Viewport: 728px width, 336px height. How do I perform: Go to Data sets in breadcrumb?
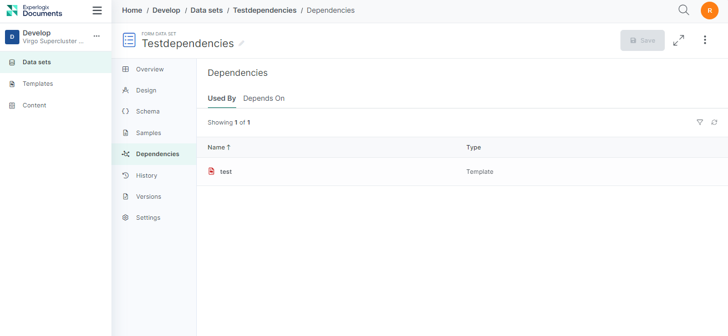(x=206, y=11)
